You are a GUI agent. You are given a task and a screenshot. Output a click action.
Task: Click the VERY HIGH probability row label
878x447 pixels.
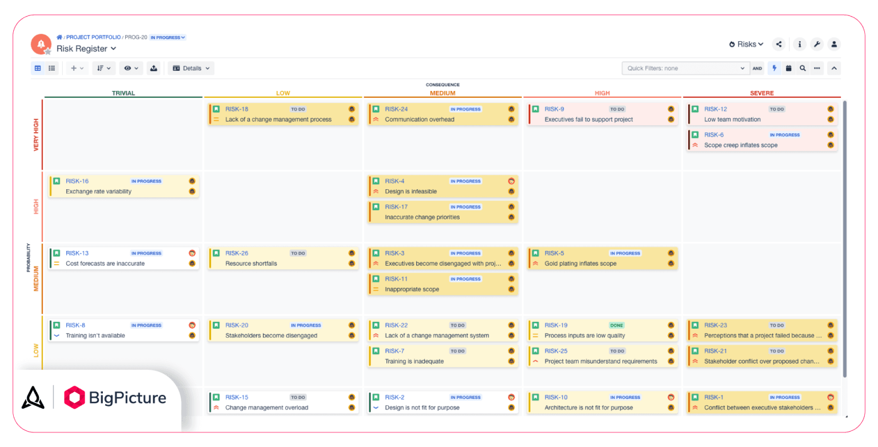click(x=37, y=135)
